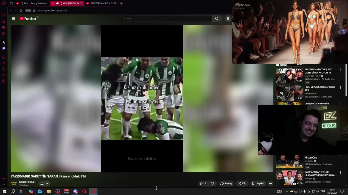Click the browser reload button
Image resolution: width=348 pixels, height=195 pixels.
point(21,11)
